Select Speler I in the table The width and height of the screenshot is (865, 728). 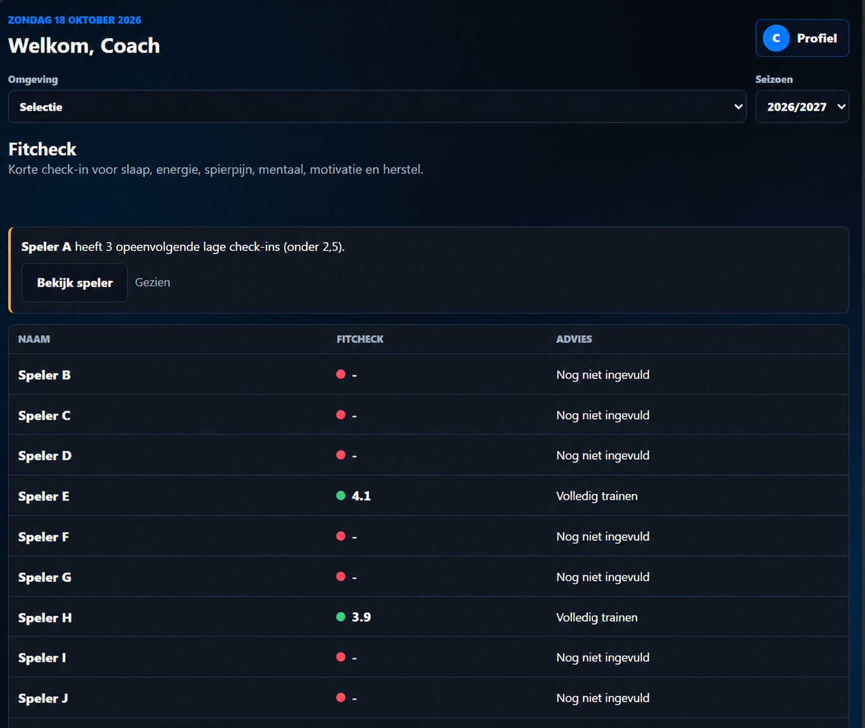42,658
